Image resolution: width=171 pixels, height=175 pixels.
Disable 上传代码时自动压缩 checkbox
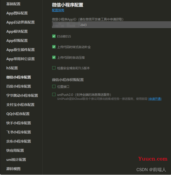[54, 58]
